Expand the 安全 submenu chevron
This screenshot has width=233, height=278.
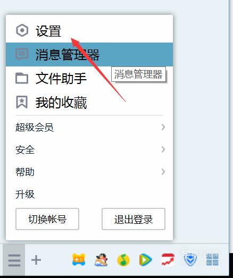click(163, 149)
